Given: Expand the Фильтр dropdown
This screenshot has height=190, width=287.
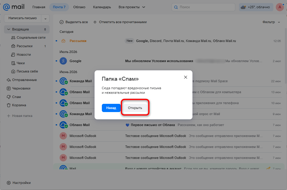Looking at the screenshot, I should pos(271,22).
